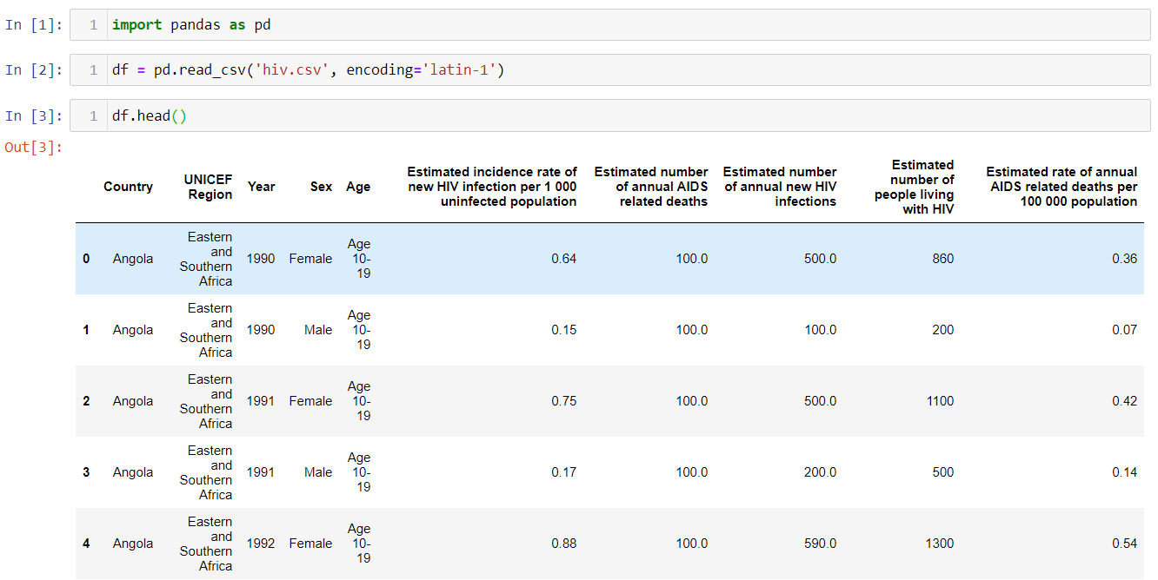Click the people living with HIV value 1100

(x=940, y=401)
